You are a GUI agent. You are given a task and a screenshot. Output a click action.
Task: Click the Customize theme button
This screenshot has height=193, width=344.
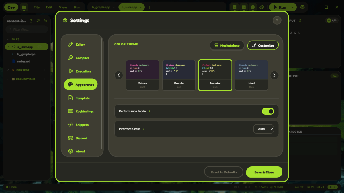(x=263, y=45)
